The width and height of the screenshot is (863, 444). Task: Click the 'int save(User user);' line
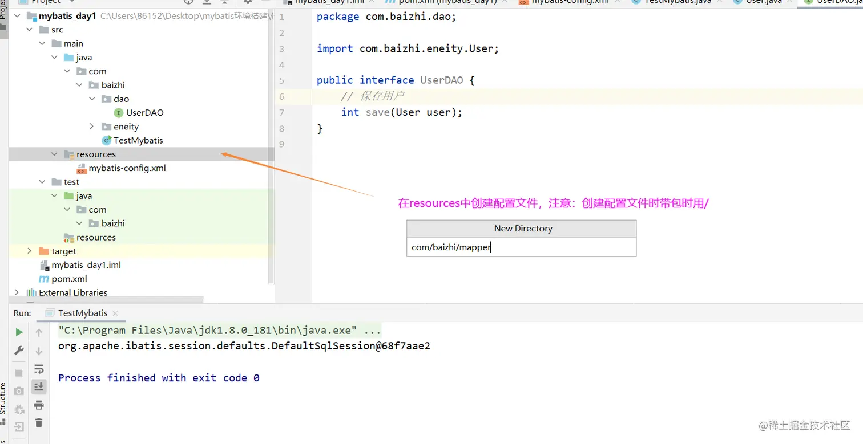point(402,112)
